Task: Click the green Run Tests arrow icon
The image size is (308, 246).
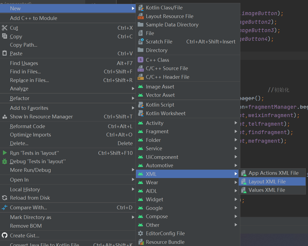Action: tap(5, 153)
